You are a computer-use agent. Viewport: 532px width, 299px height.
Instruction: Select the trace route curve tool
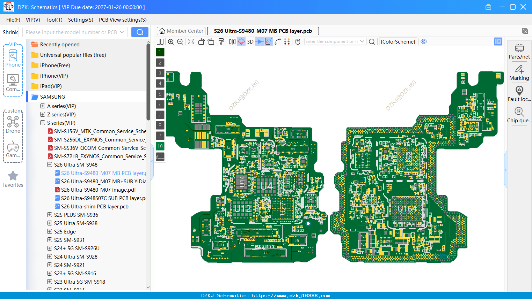point(278,41)
